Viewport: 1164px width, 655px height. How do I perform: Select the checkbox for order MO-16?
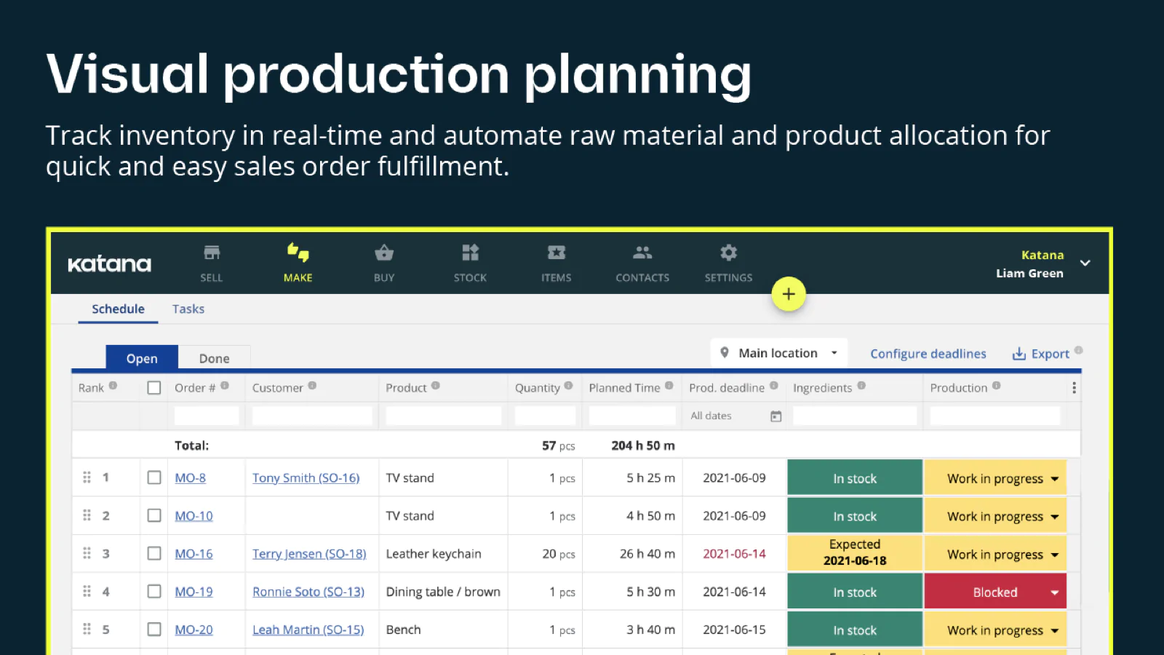154,553
